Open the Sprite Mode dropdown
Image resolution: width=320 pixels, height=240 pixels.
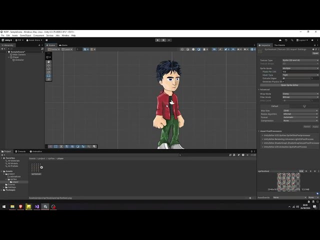click(300, 68)
